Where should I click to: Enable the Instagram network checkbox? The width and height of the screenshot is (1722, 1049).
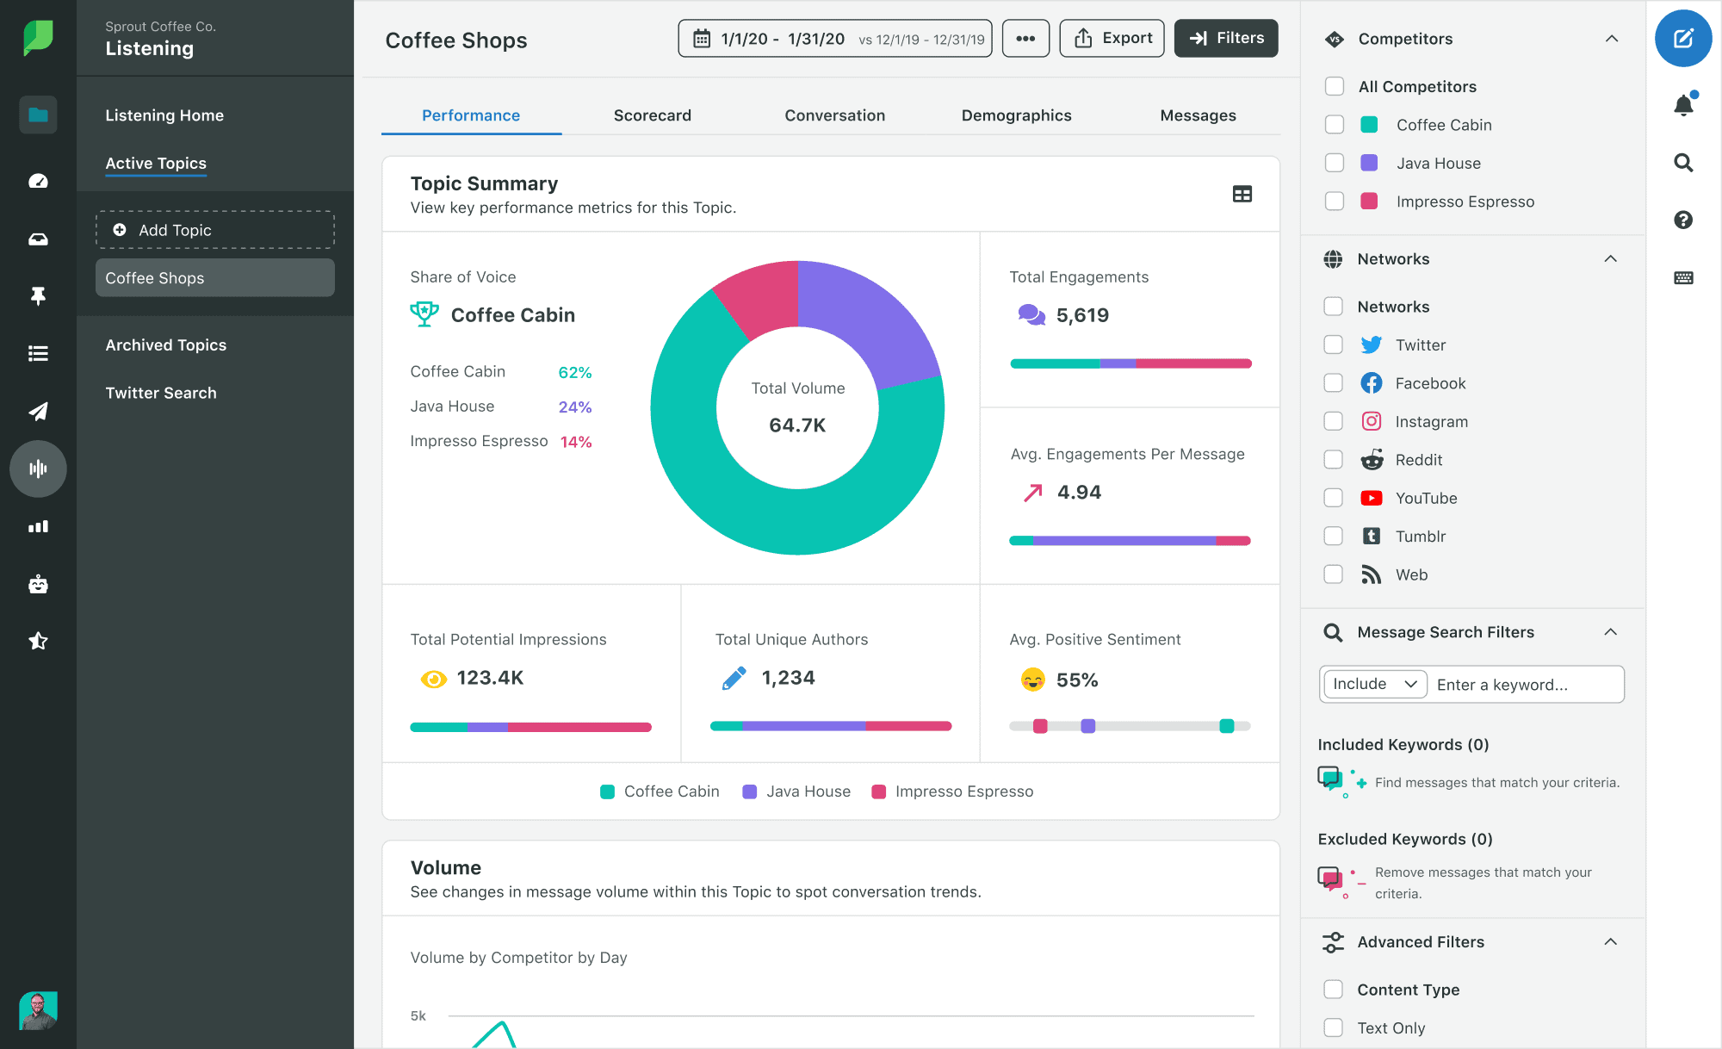tap(1334, 420)
